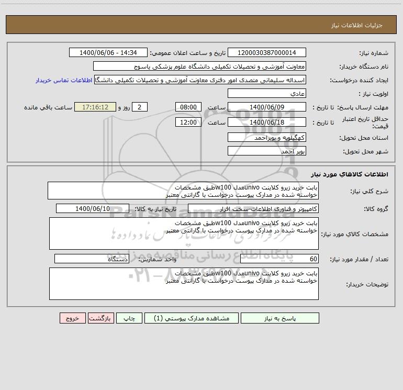Screen dimensions: 403x390
Task: Click the 'ساعت باقی مانده' label
Action: [48, 107]
